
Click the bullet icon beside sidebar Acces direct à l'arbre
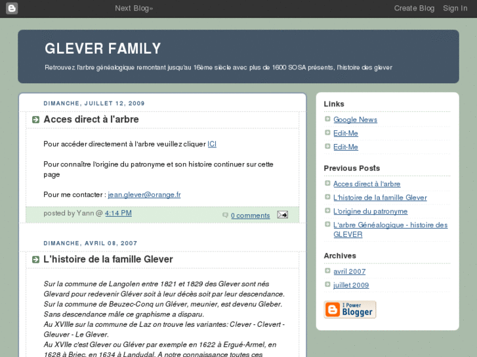327,183
